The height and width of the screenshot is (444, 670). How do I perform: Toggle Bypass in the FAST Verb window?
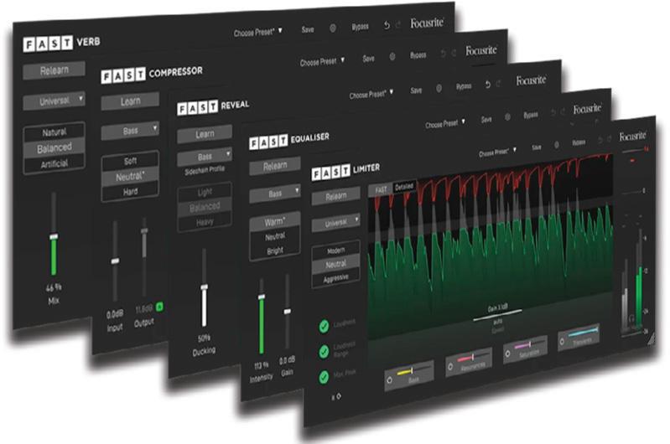[360, 27]
